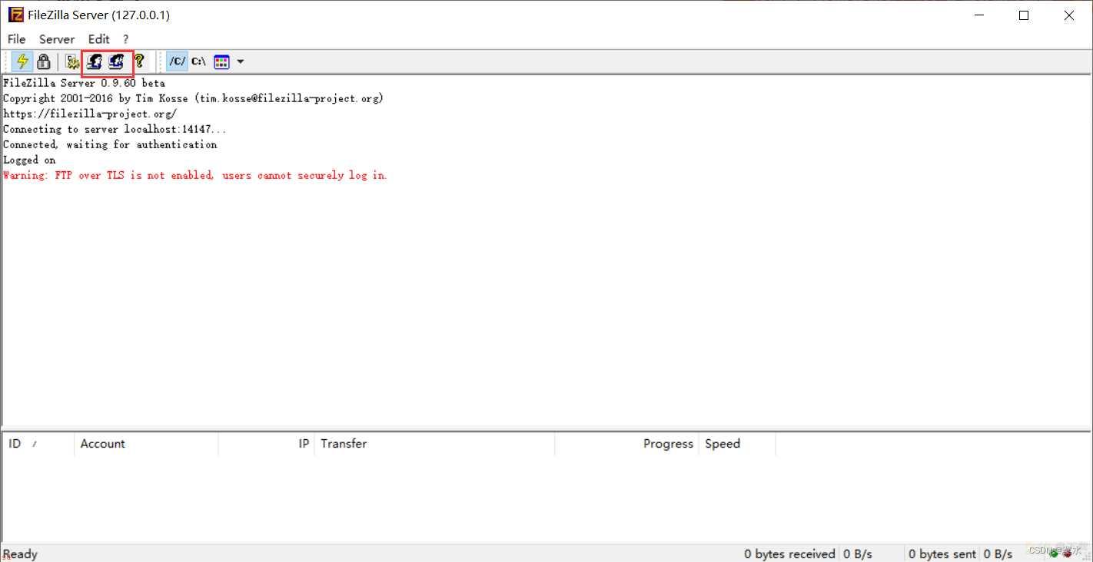The image size is (1093, 562).
Task: Open the File menu
Action: 16,39
